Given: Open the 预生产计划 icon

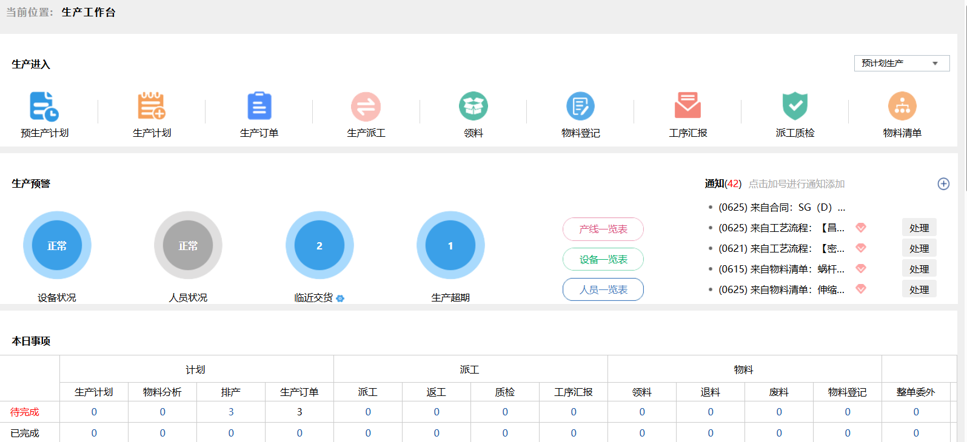Looking at the screenshot, I should pyautogui.click(x=44, y=107).
